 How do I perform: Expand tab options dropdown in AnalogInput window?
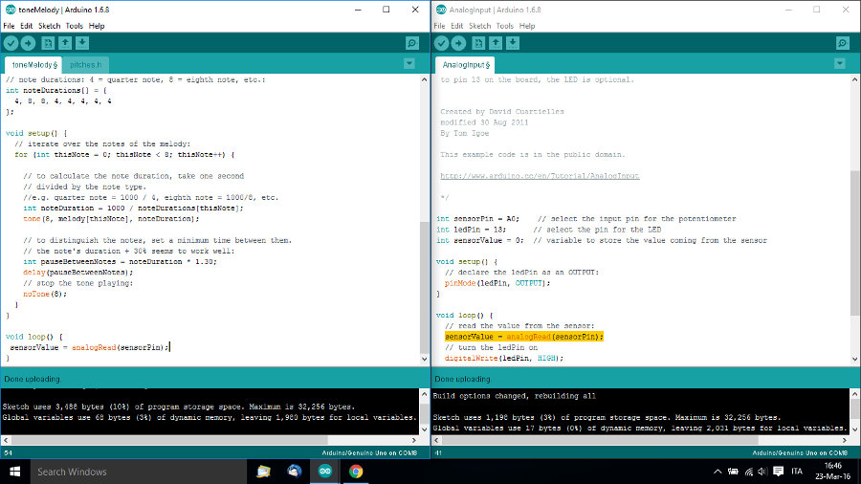click(840, 64)
